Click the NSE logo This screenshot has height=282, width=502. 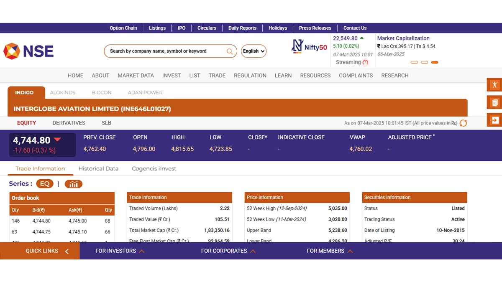coord(28,51)
